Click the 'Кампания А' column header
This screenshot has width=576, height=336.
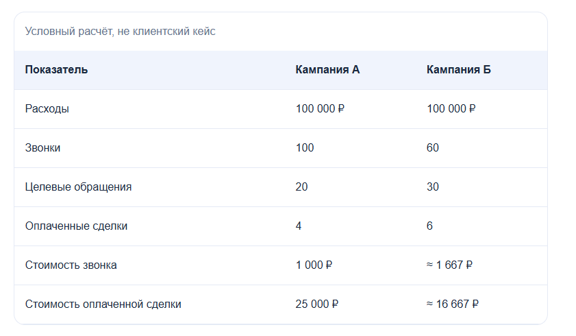327,70
